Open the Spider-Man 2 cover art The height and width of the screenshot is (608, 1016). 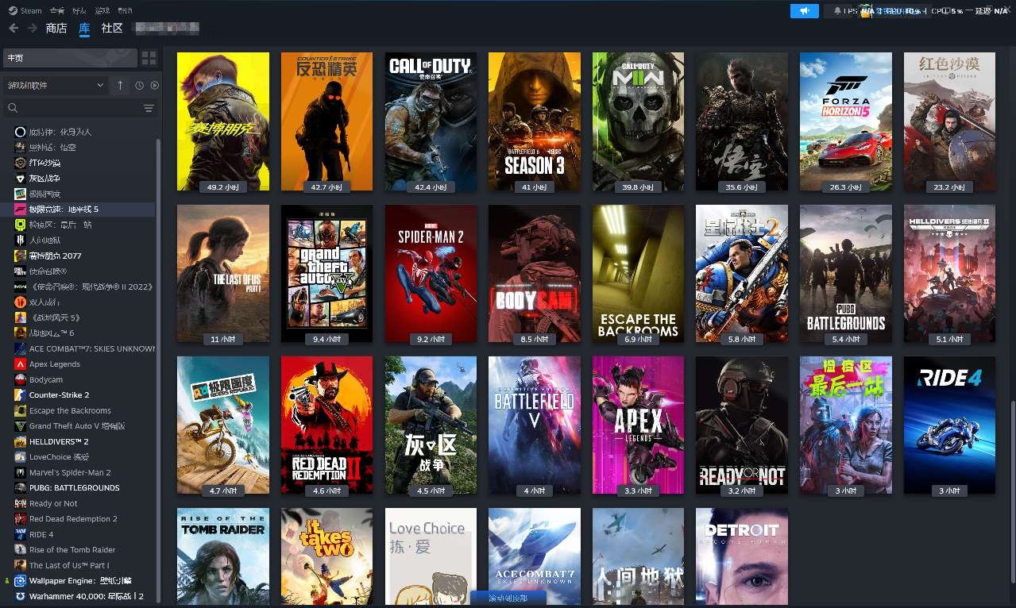coord(431,274)
